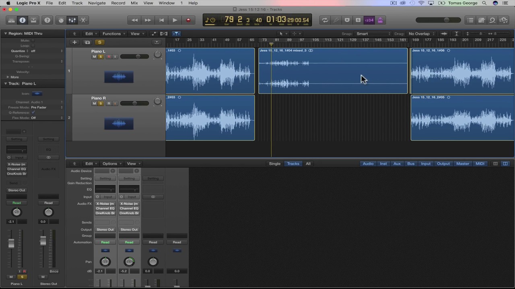
Task: Toggle transport Solo button
Action: click(358, 20)
